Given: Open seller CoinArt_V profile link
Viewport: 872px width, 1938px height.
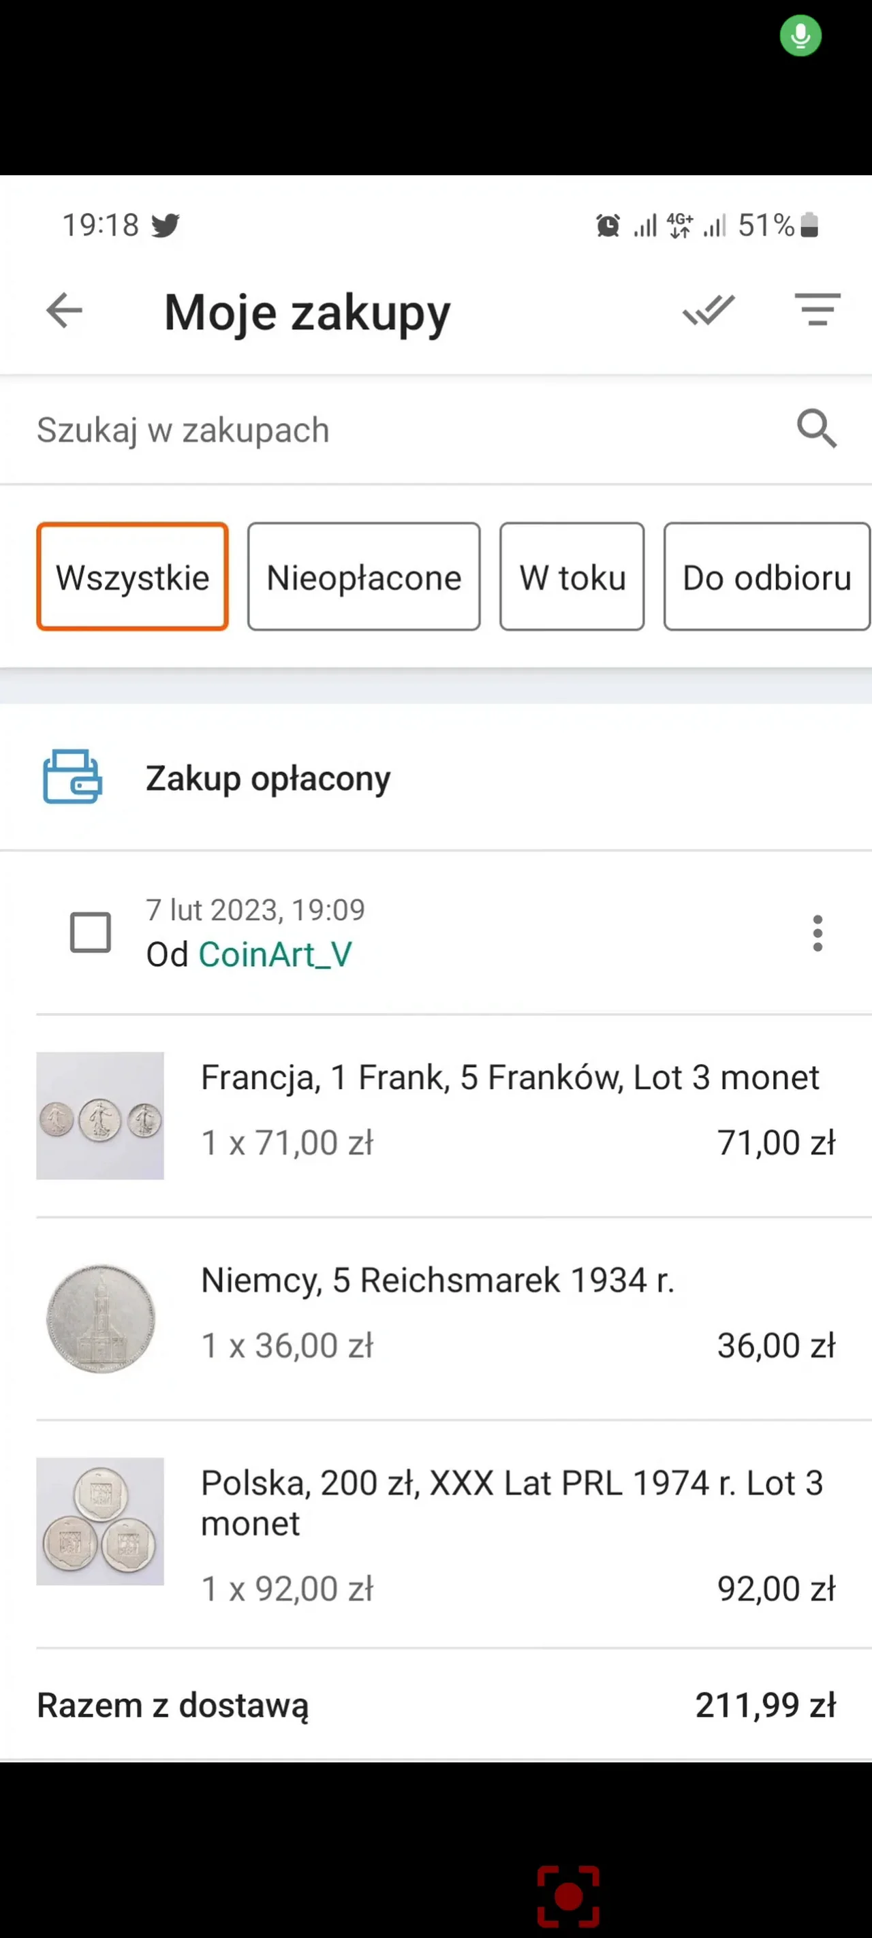Looking at the screenshot, I should [x=275, y=955].
